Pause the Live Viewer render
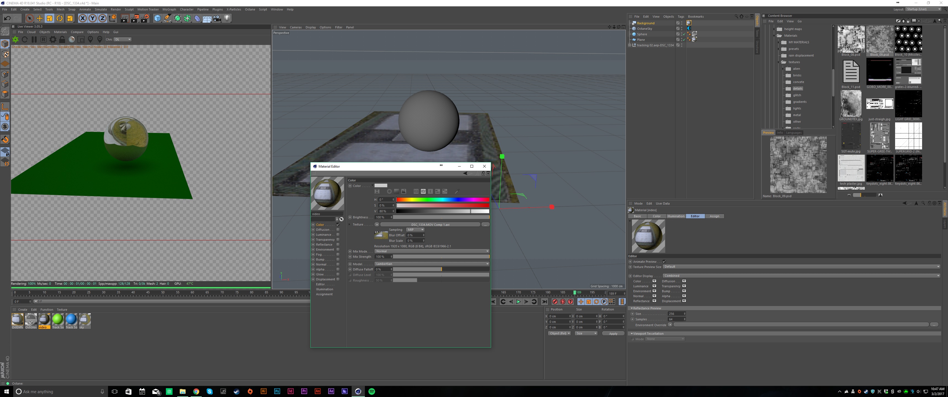This screenshot has height=397, width=948. tap(34, 39)
